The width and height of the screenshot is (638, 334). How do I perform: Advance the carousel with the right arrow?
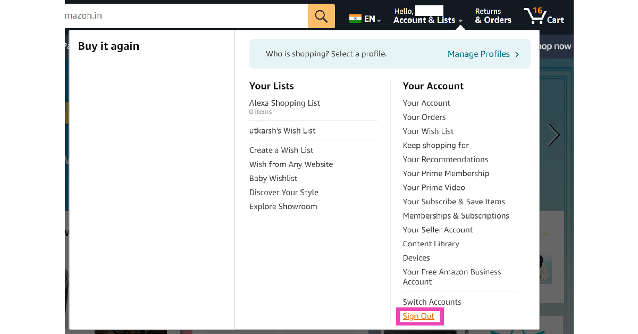554,135
